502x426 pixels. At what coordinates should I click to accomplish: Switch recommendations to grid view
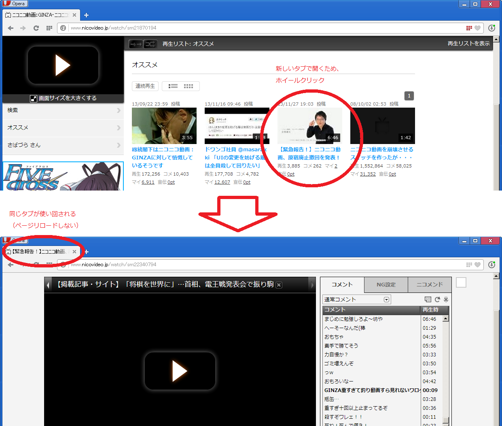pos(189,86)
